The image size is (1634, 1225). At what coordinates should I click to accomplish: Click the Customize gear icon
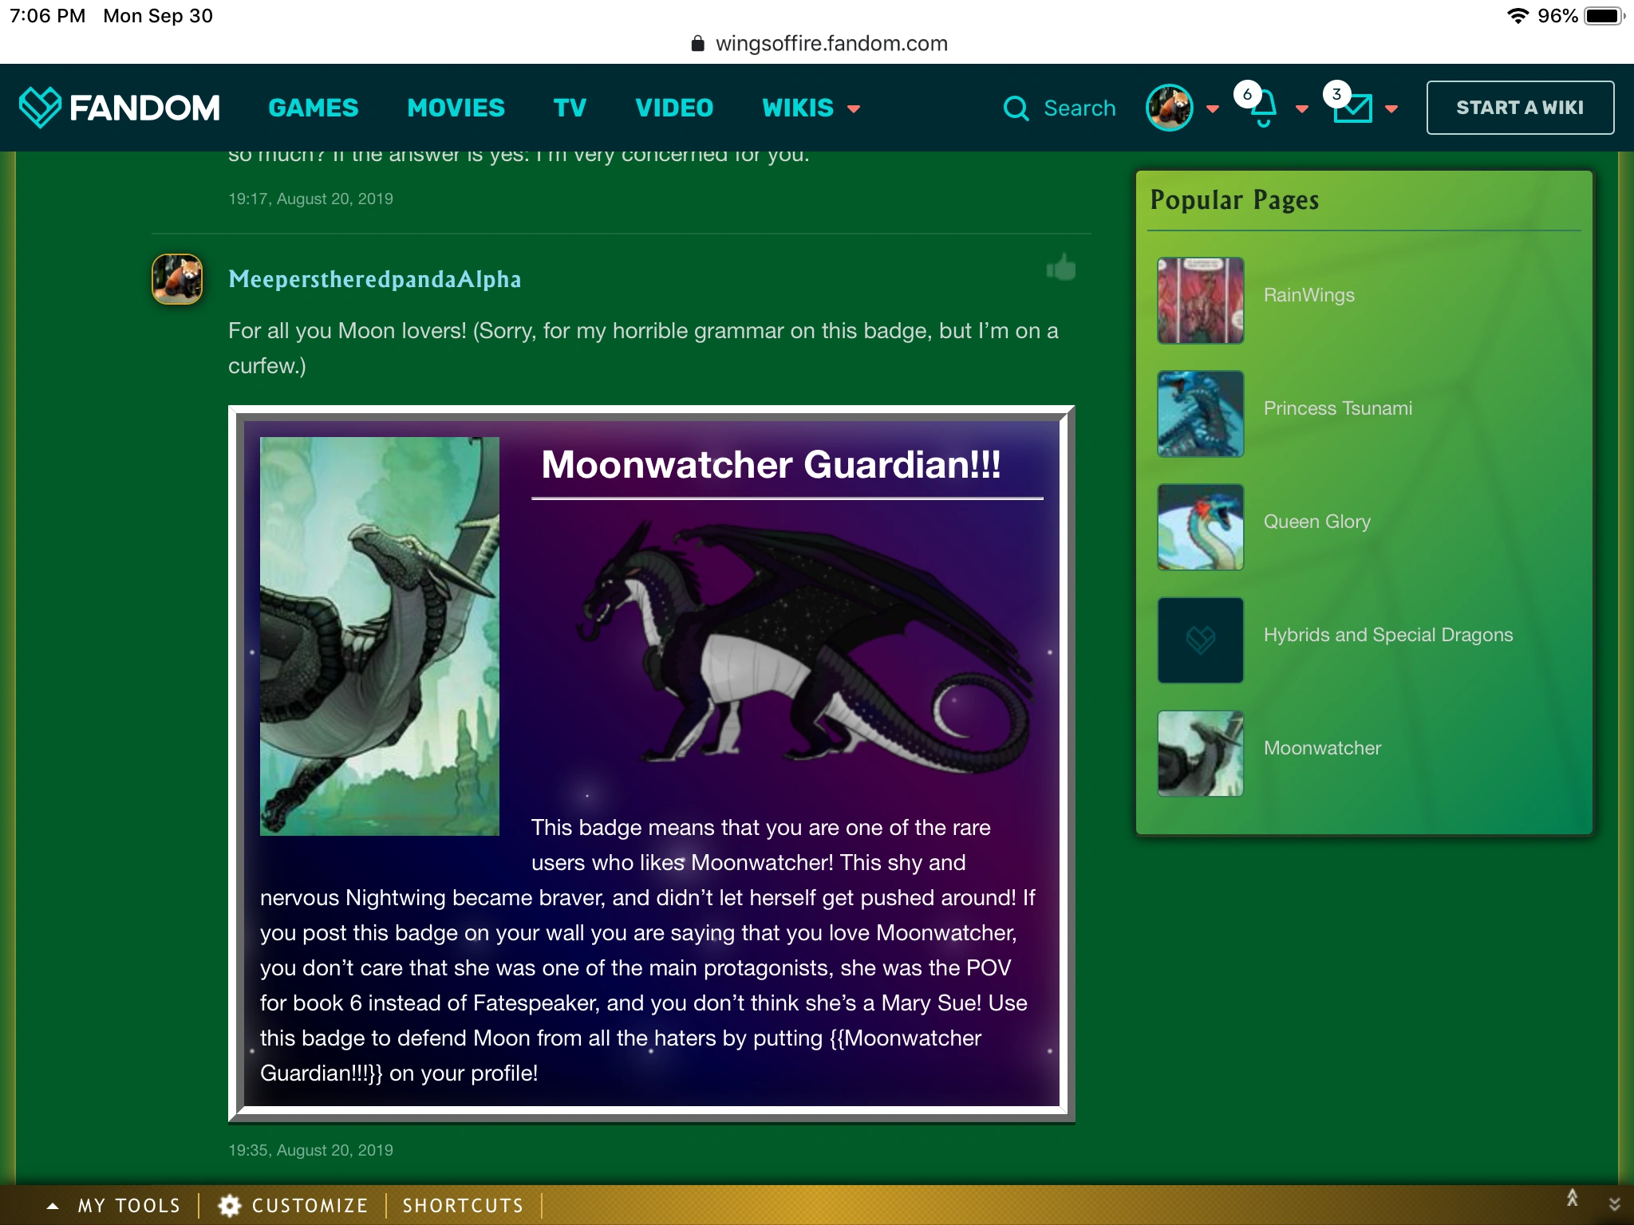[230, 1205]
